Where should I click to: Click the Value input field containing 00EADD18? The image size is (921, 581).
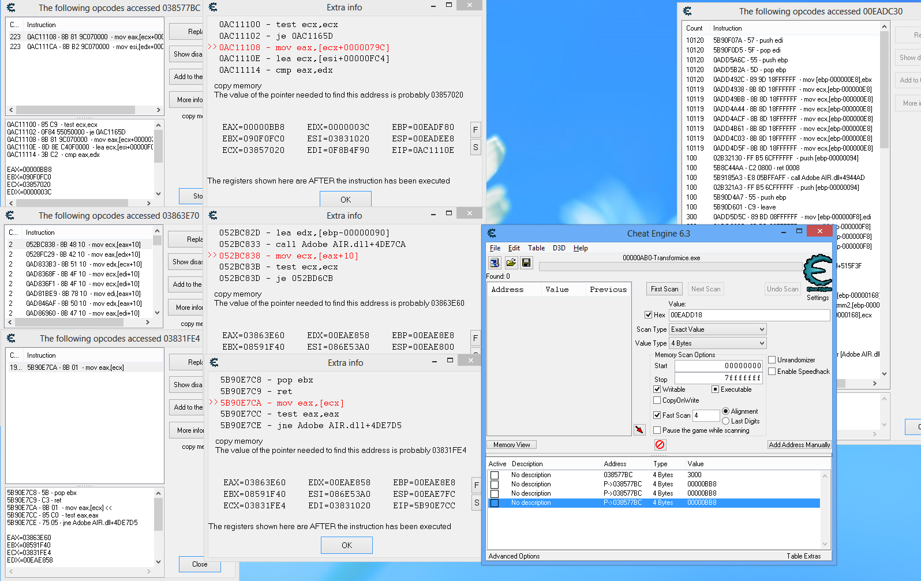[749, 315]
